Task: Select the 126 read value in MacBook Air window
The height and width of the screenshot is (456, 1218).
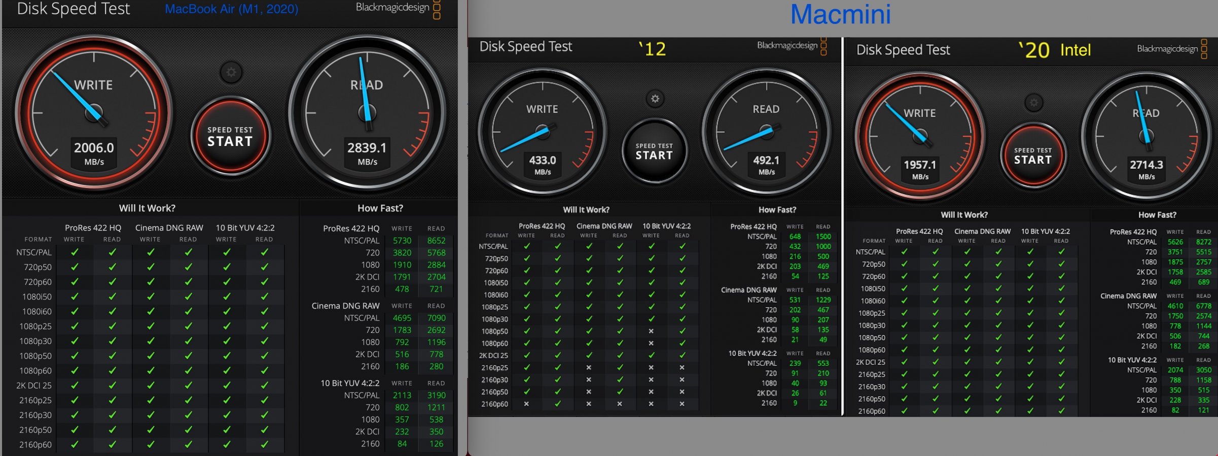Action: coord(436,444)
